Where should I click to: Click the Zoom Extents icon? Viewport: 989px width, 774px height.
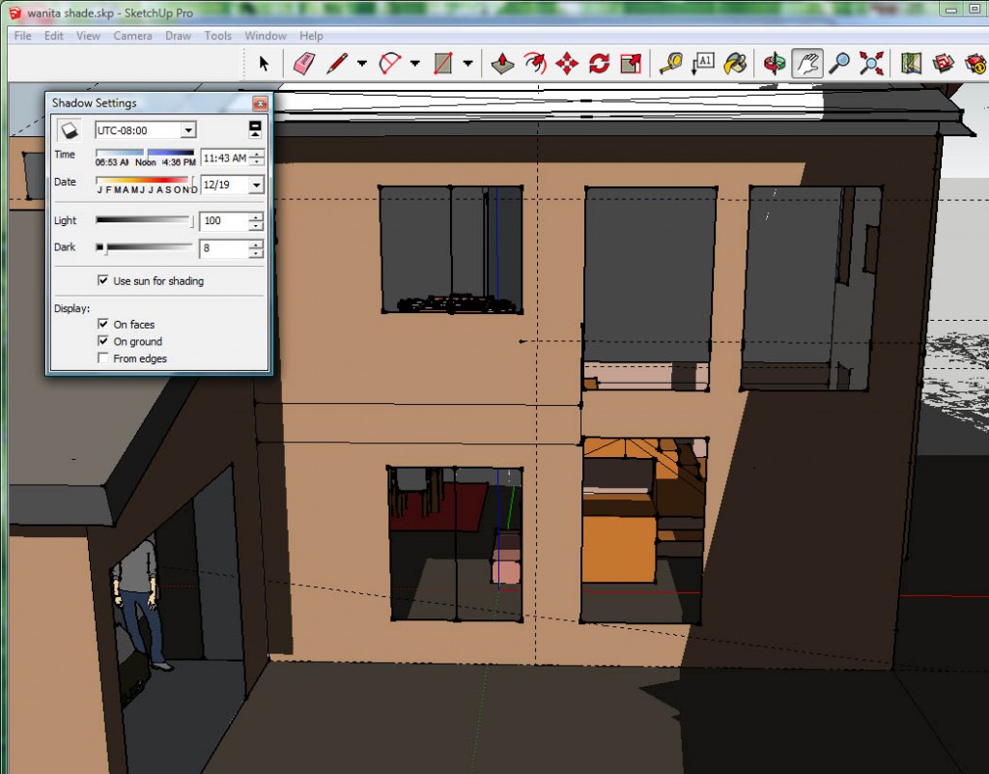871,64
